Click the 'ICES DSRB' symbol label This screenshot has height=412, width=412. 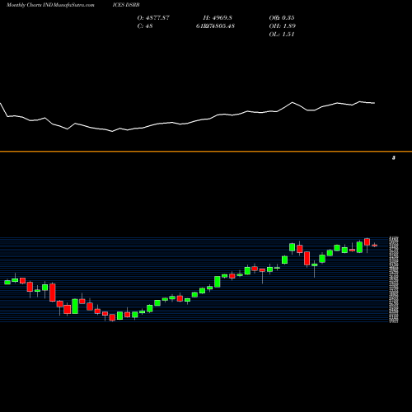click(x=126, y=5)
